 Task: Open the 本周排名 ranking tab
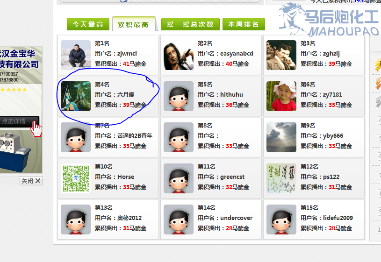coord(244,24)
